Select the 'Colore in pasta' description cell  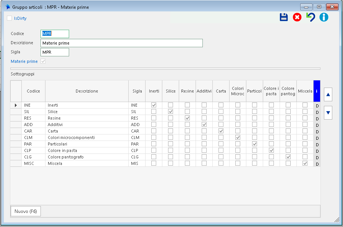click(87, 150)
